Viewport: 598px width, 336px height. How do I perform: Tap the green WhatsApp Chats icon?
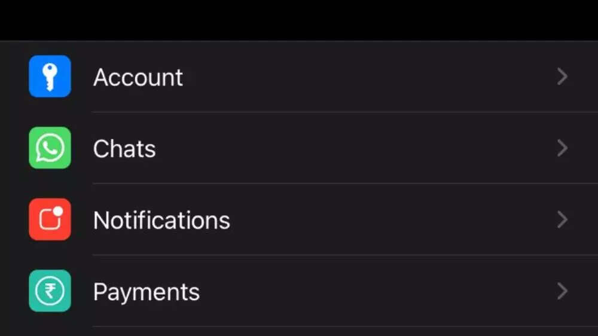click(50, 148)
